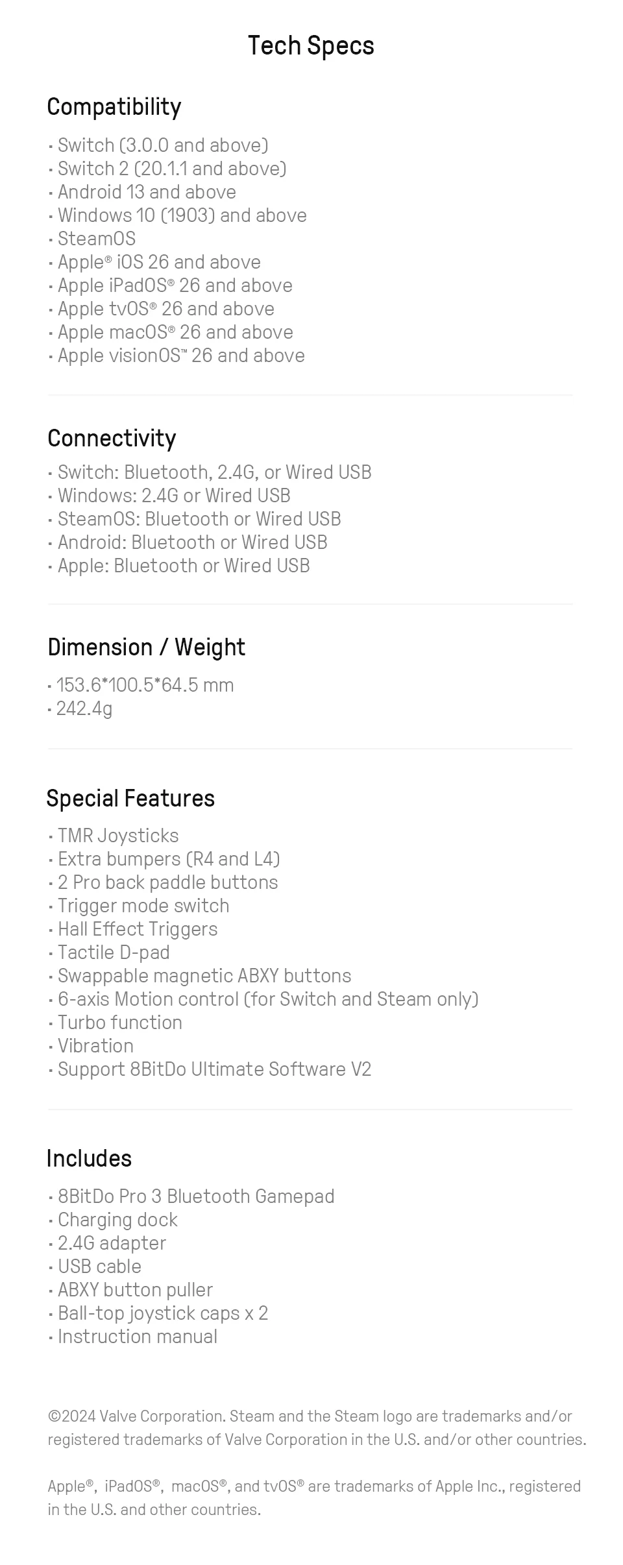Click the SteamOS compatibility entry
Image resolution: width=623 pixels, height=1565 pixels.
pyautogui.click(x=97, y=239)
